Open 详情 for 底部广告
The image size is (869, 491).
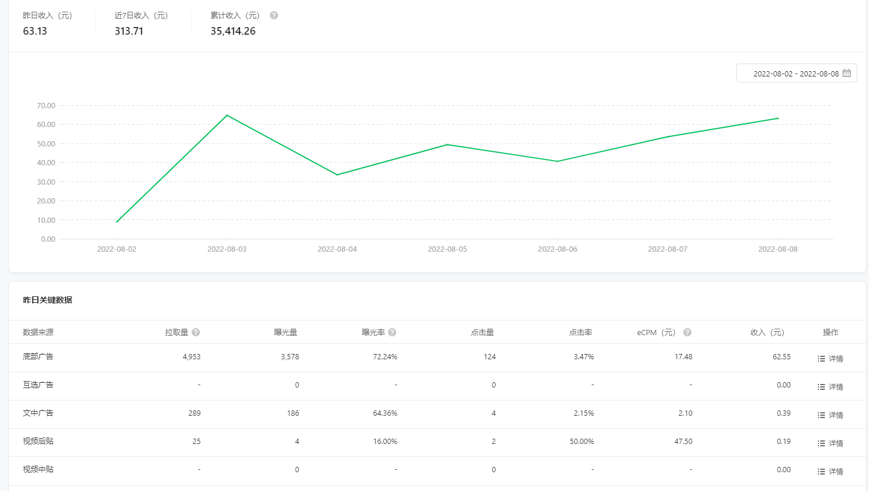(x=836, y=359)
